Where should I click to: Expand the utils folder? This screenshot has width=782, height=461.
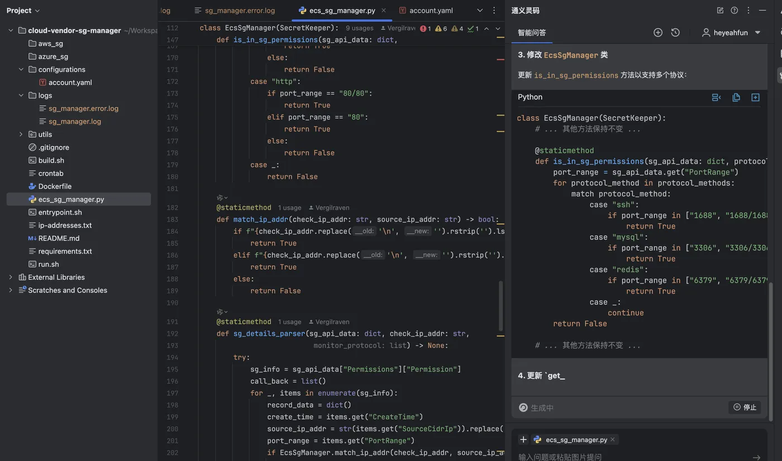[x=21, y=134]
